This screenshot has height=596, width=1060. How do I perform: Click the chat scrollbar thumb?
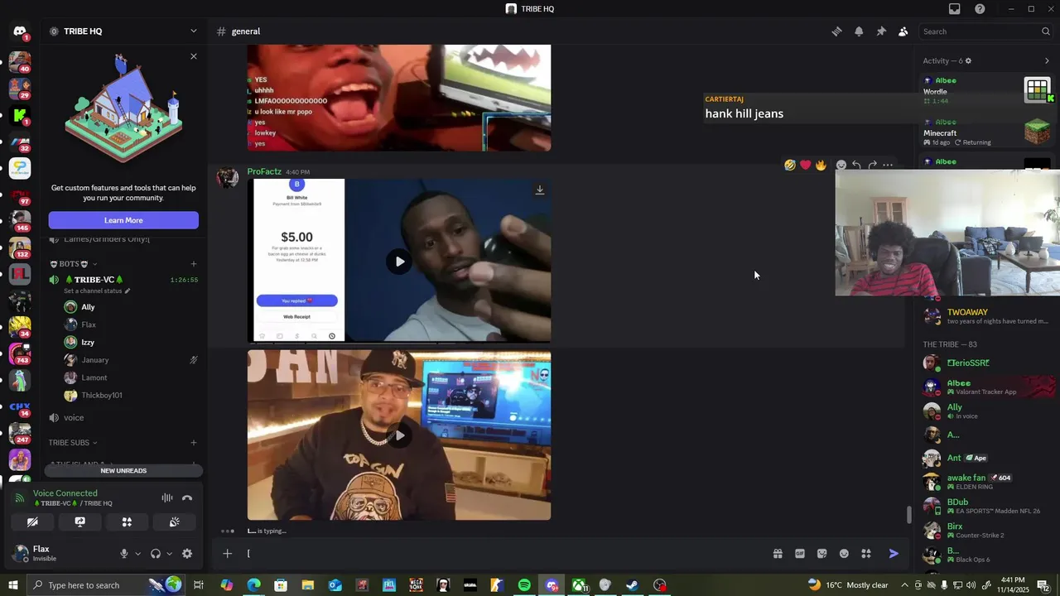point(909,515)
